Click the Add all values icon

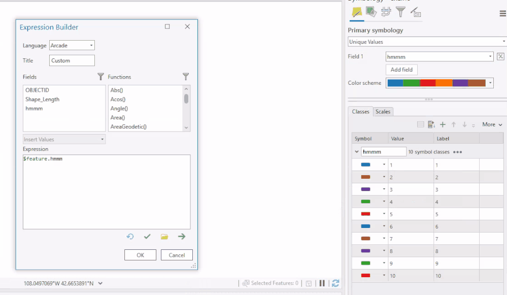pos(431,124)
